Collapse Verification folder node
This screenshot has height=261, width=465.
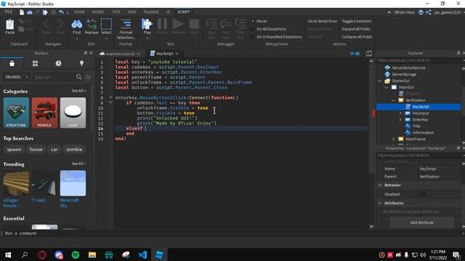(394, 100)
